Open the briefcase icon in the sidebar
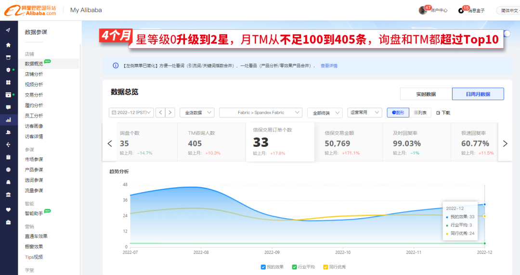The width and height of the screenshot is (520, 275). [x=8, y=222]
